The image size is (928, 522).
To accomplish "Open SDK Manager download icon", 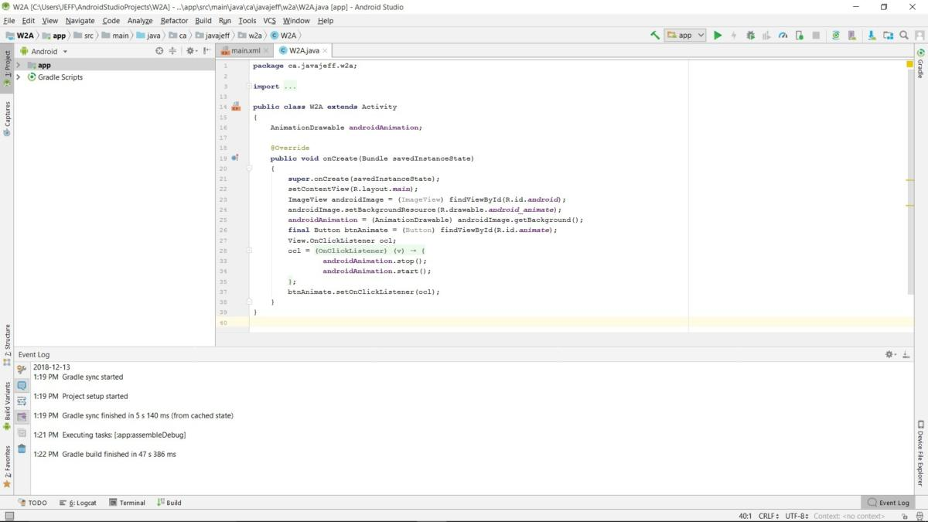I will [872, 36].
